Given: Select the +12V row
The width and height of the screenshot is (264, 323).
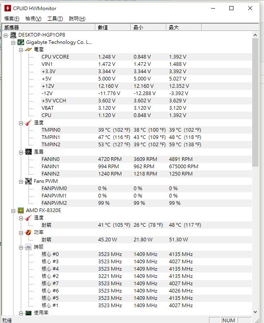Looking at the screenshot, I should click(x=146, y=86).
